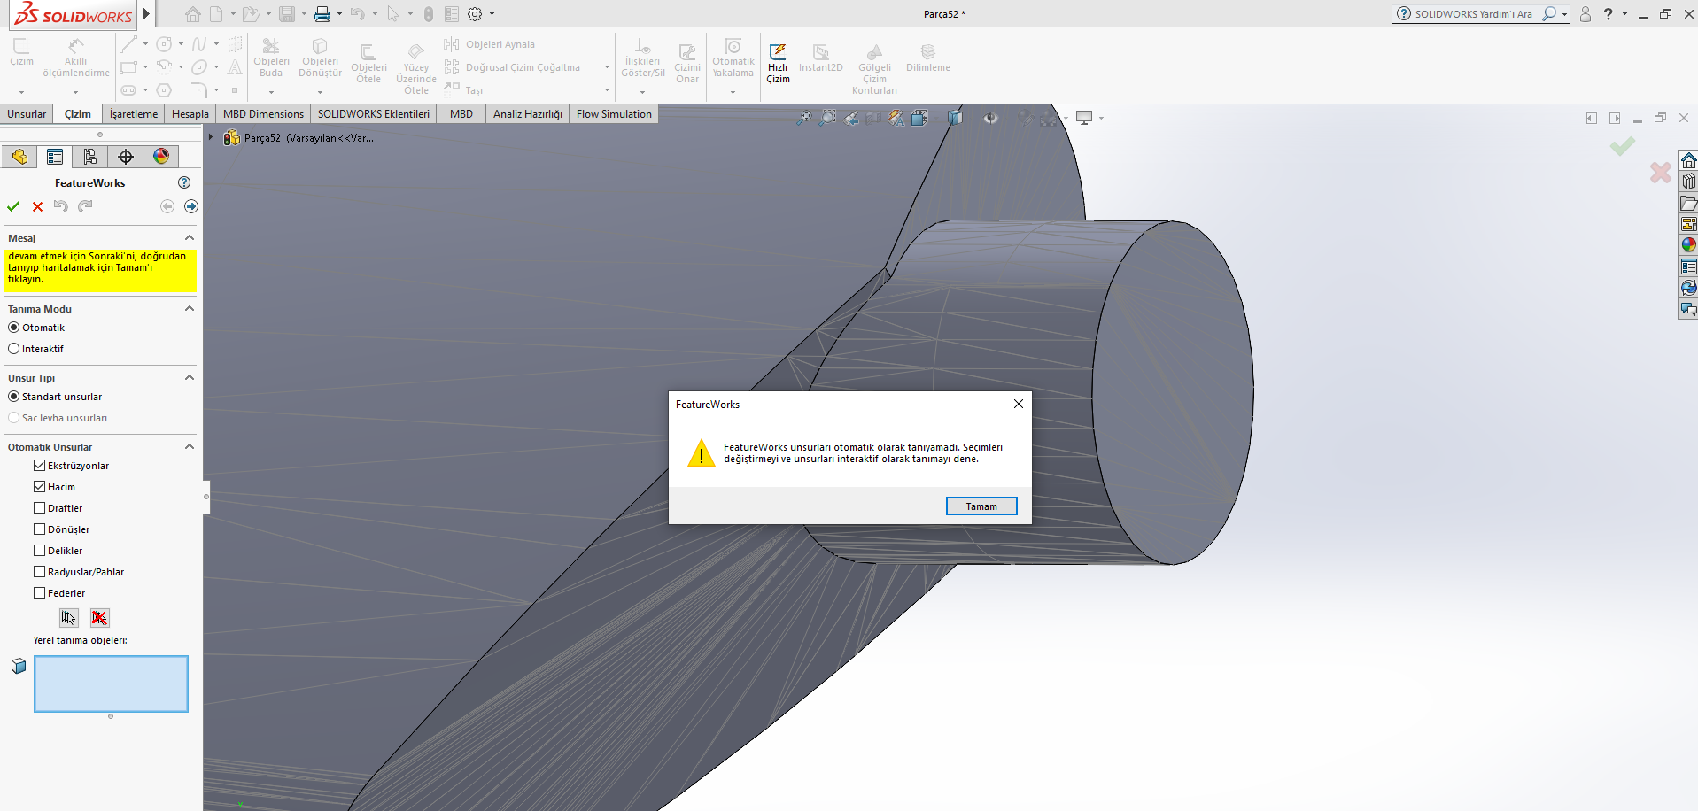
Task: Click the Yerel tanıma objeleri selection box
Action: [x=111, y=684]
